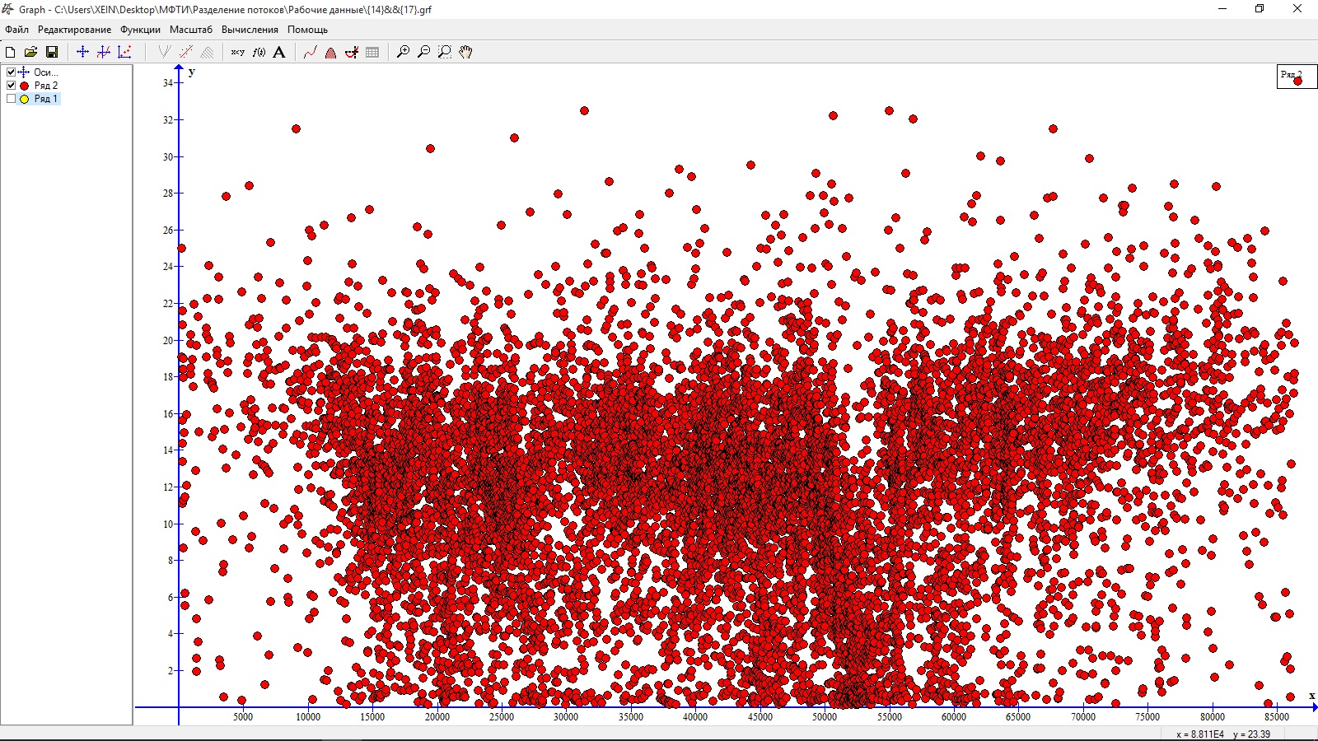Click the shading tool icon

click(x=208, y=52)
